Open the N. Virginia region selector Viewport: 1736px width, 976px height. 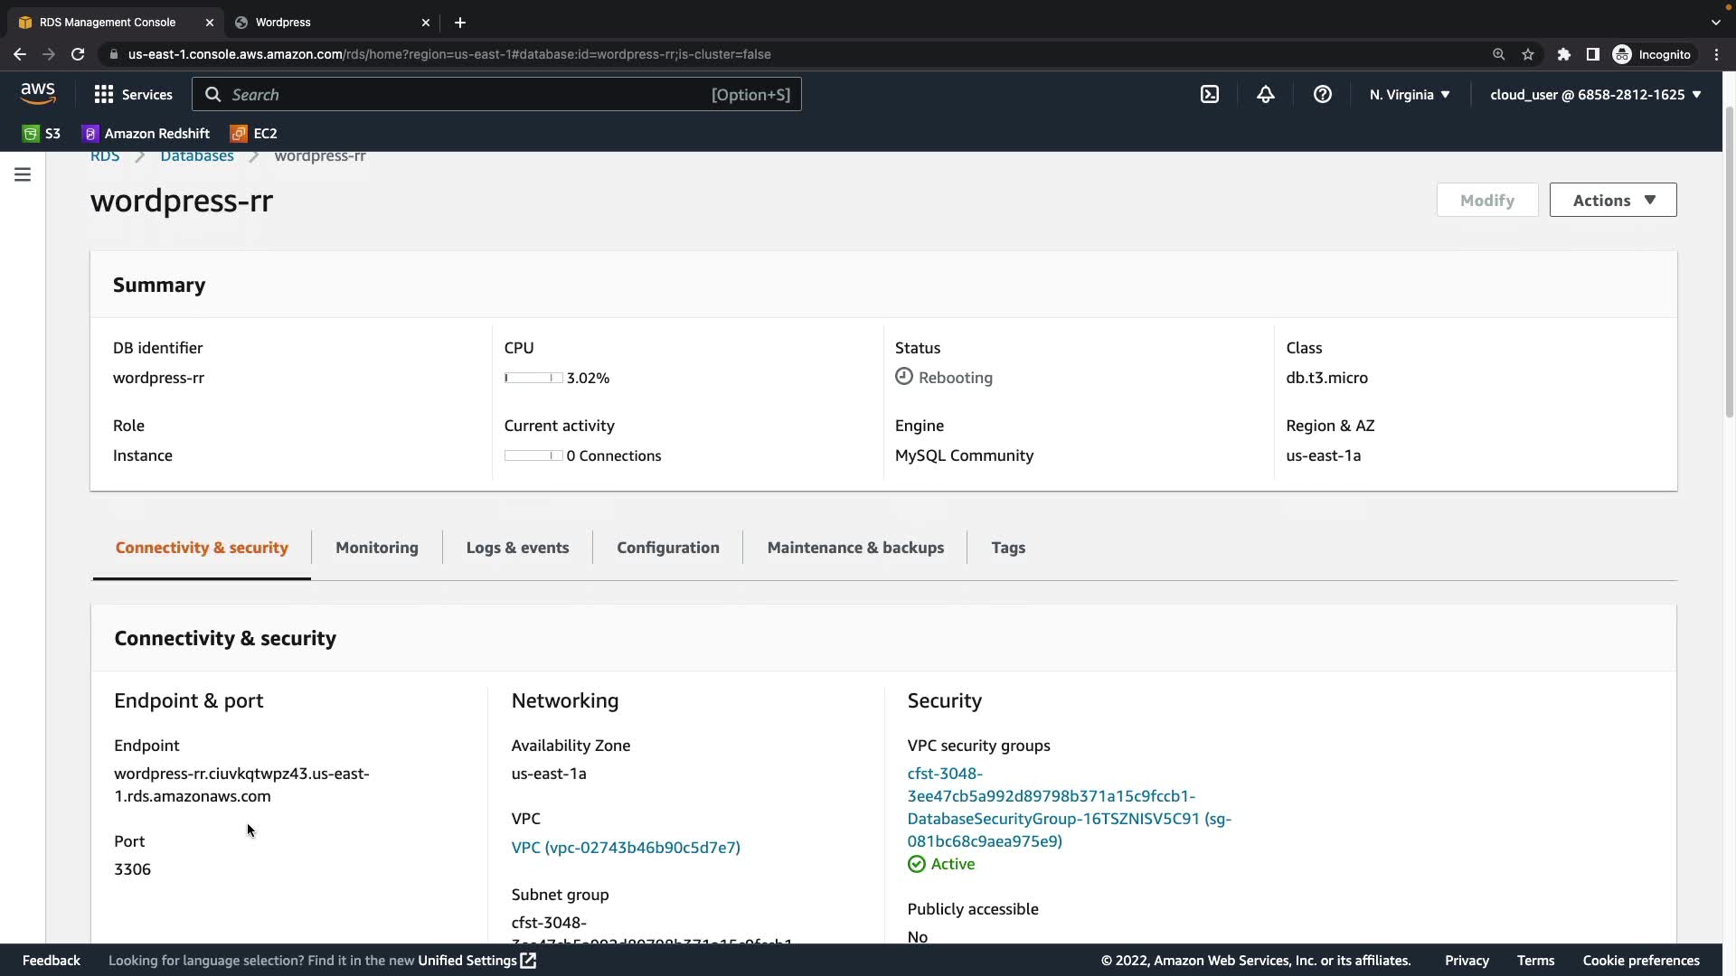1409,94
